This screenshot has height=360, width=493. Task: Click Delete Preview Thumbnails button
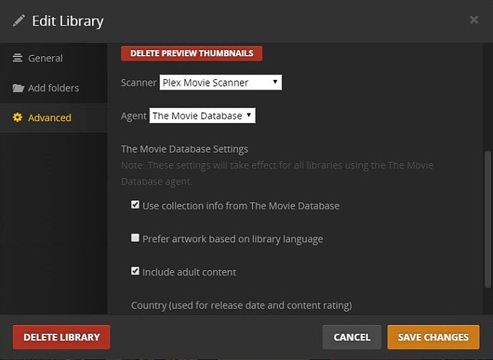click(191, 54)
